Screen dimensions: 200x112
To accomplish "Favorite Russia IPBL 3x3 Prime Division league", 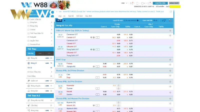I will coord(170,71).
